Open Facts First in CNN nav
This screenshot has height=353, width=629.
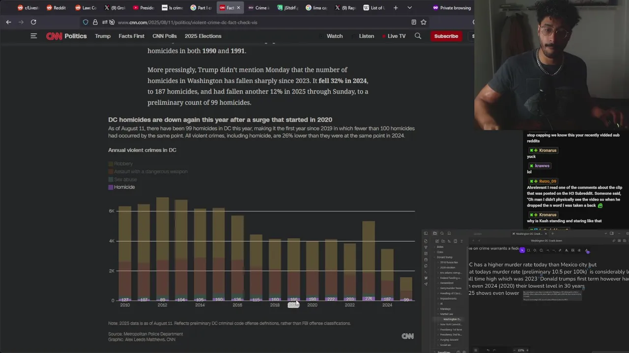[x=131, y=36]
